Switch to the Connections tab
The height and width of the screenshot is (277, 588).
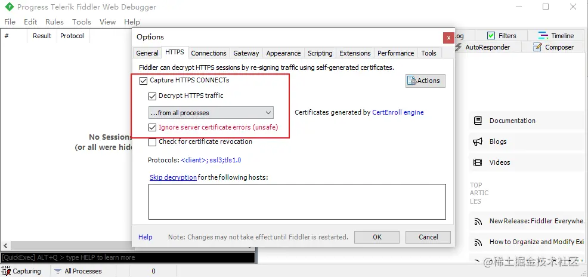coord(209,53)
